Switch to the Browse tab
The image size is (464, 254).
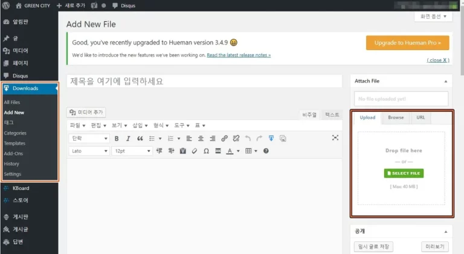(x=396, y=118)
